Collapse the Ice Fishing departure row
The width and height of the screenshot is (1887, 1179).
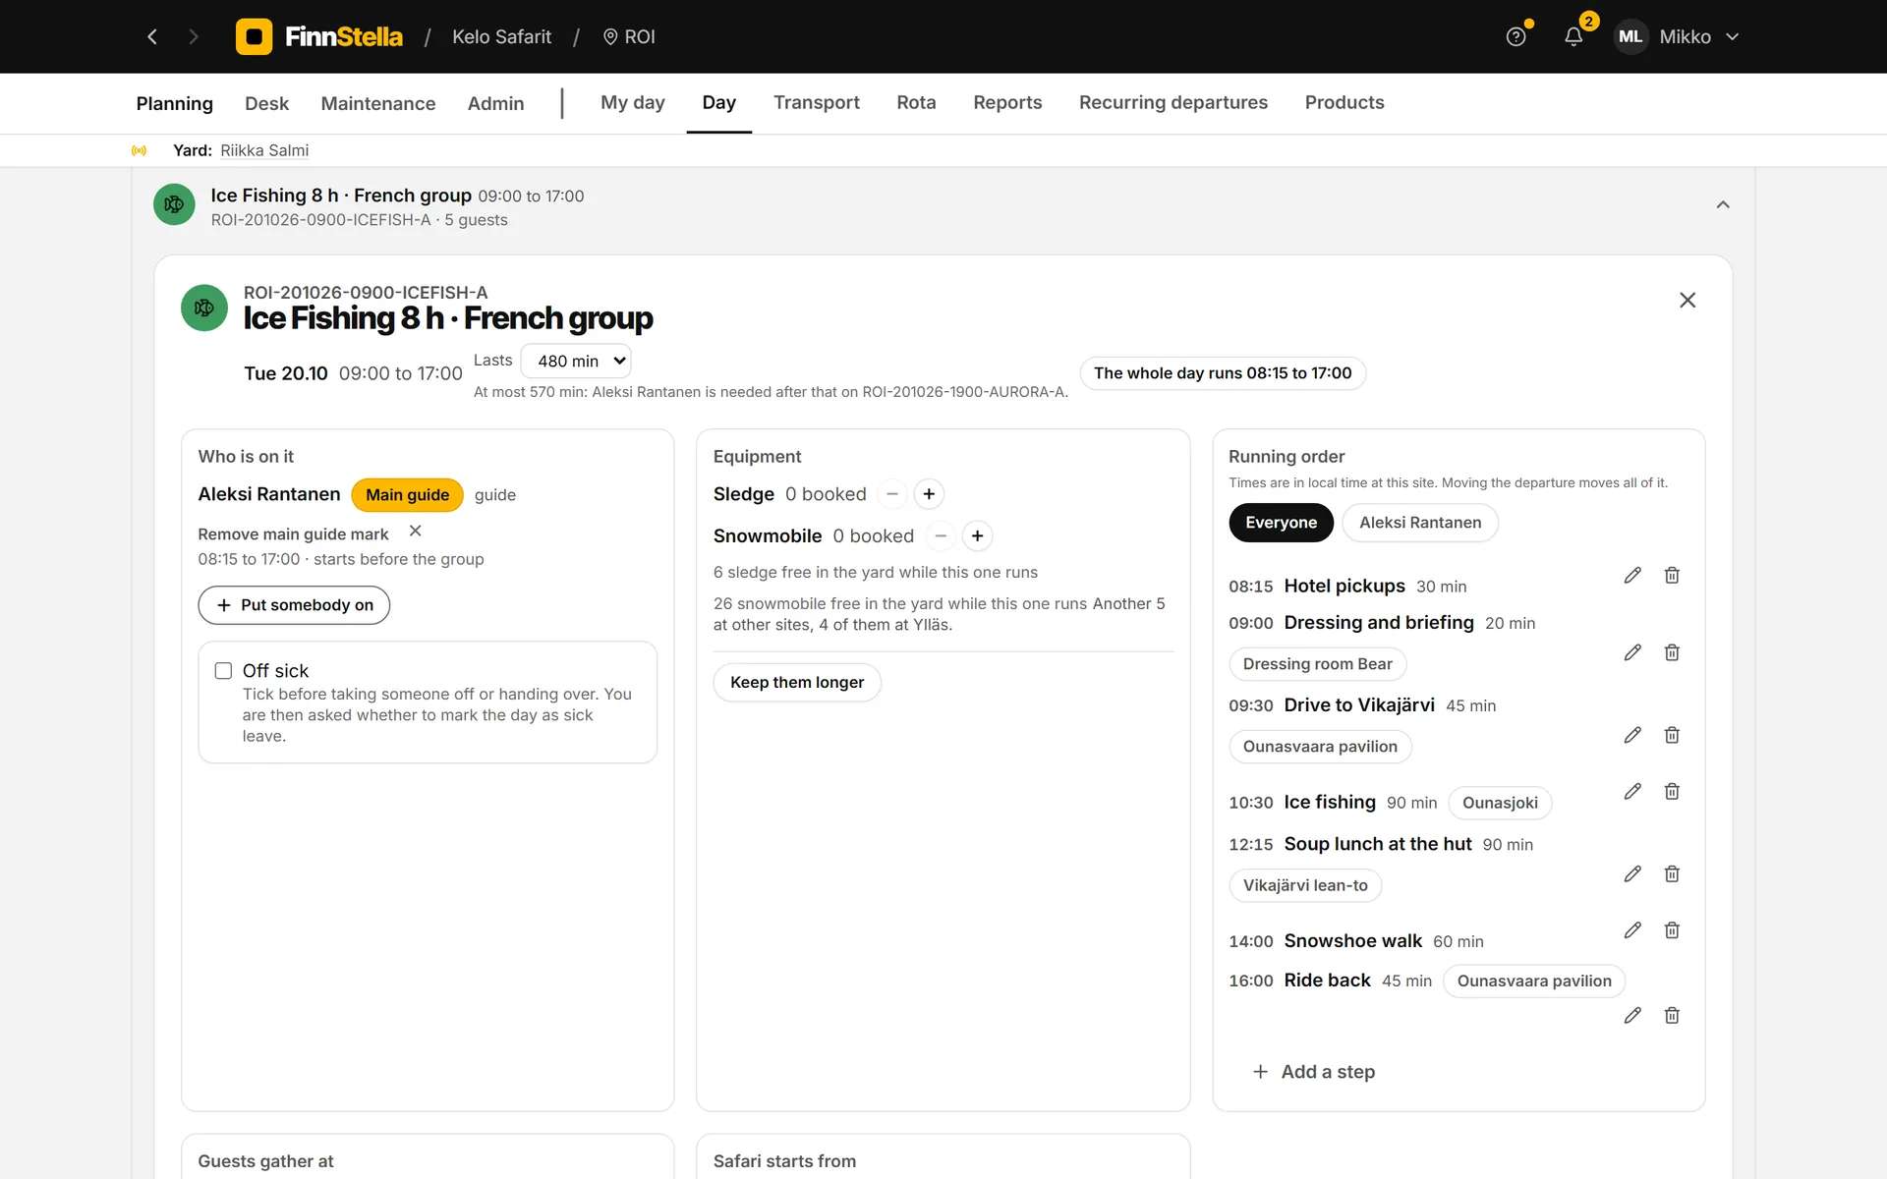pyautogui.click(x=1723, y=205)
